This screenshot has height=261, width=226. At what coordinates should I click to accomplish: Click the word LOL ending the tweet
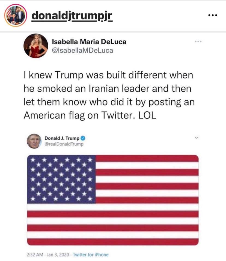146,115
